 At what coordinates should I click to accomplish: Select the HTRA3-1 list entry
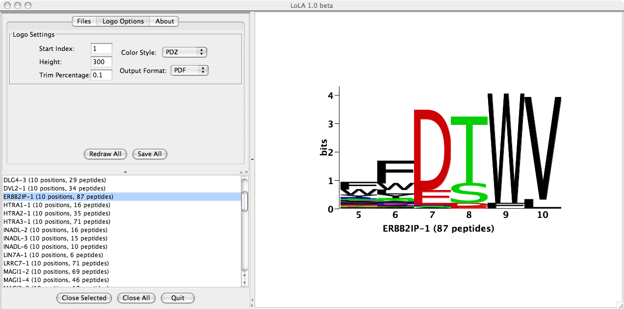click(x=57, y=222)
